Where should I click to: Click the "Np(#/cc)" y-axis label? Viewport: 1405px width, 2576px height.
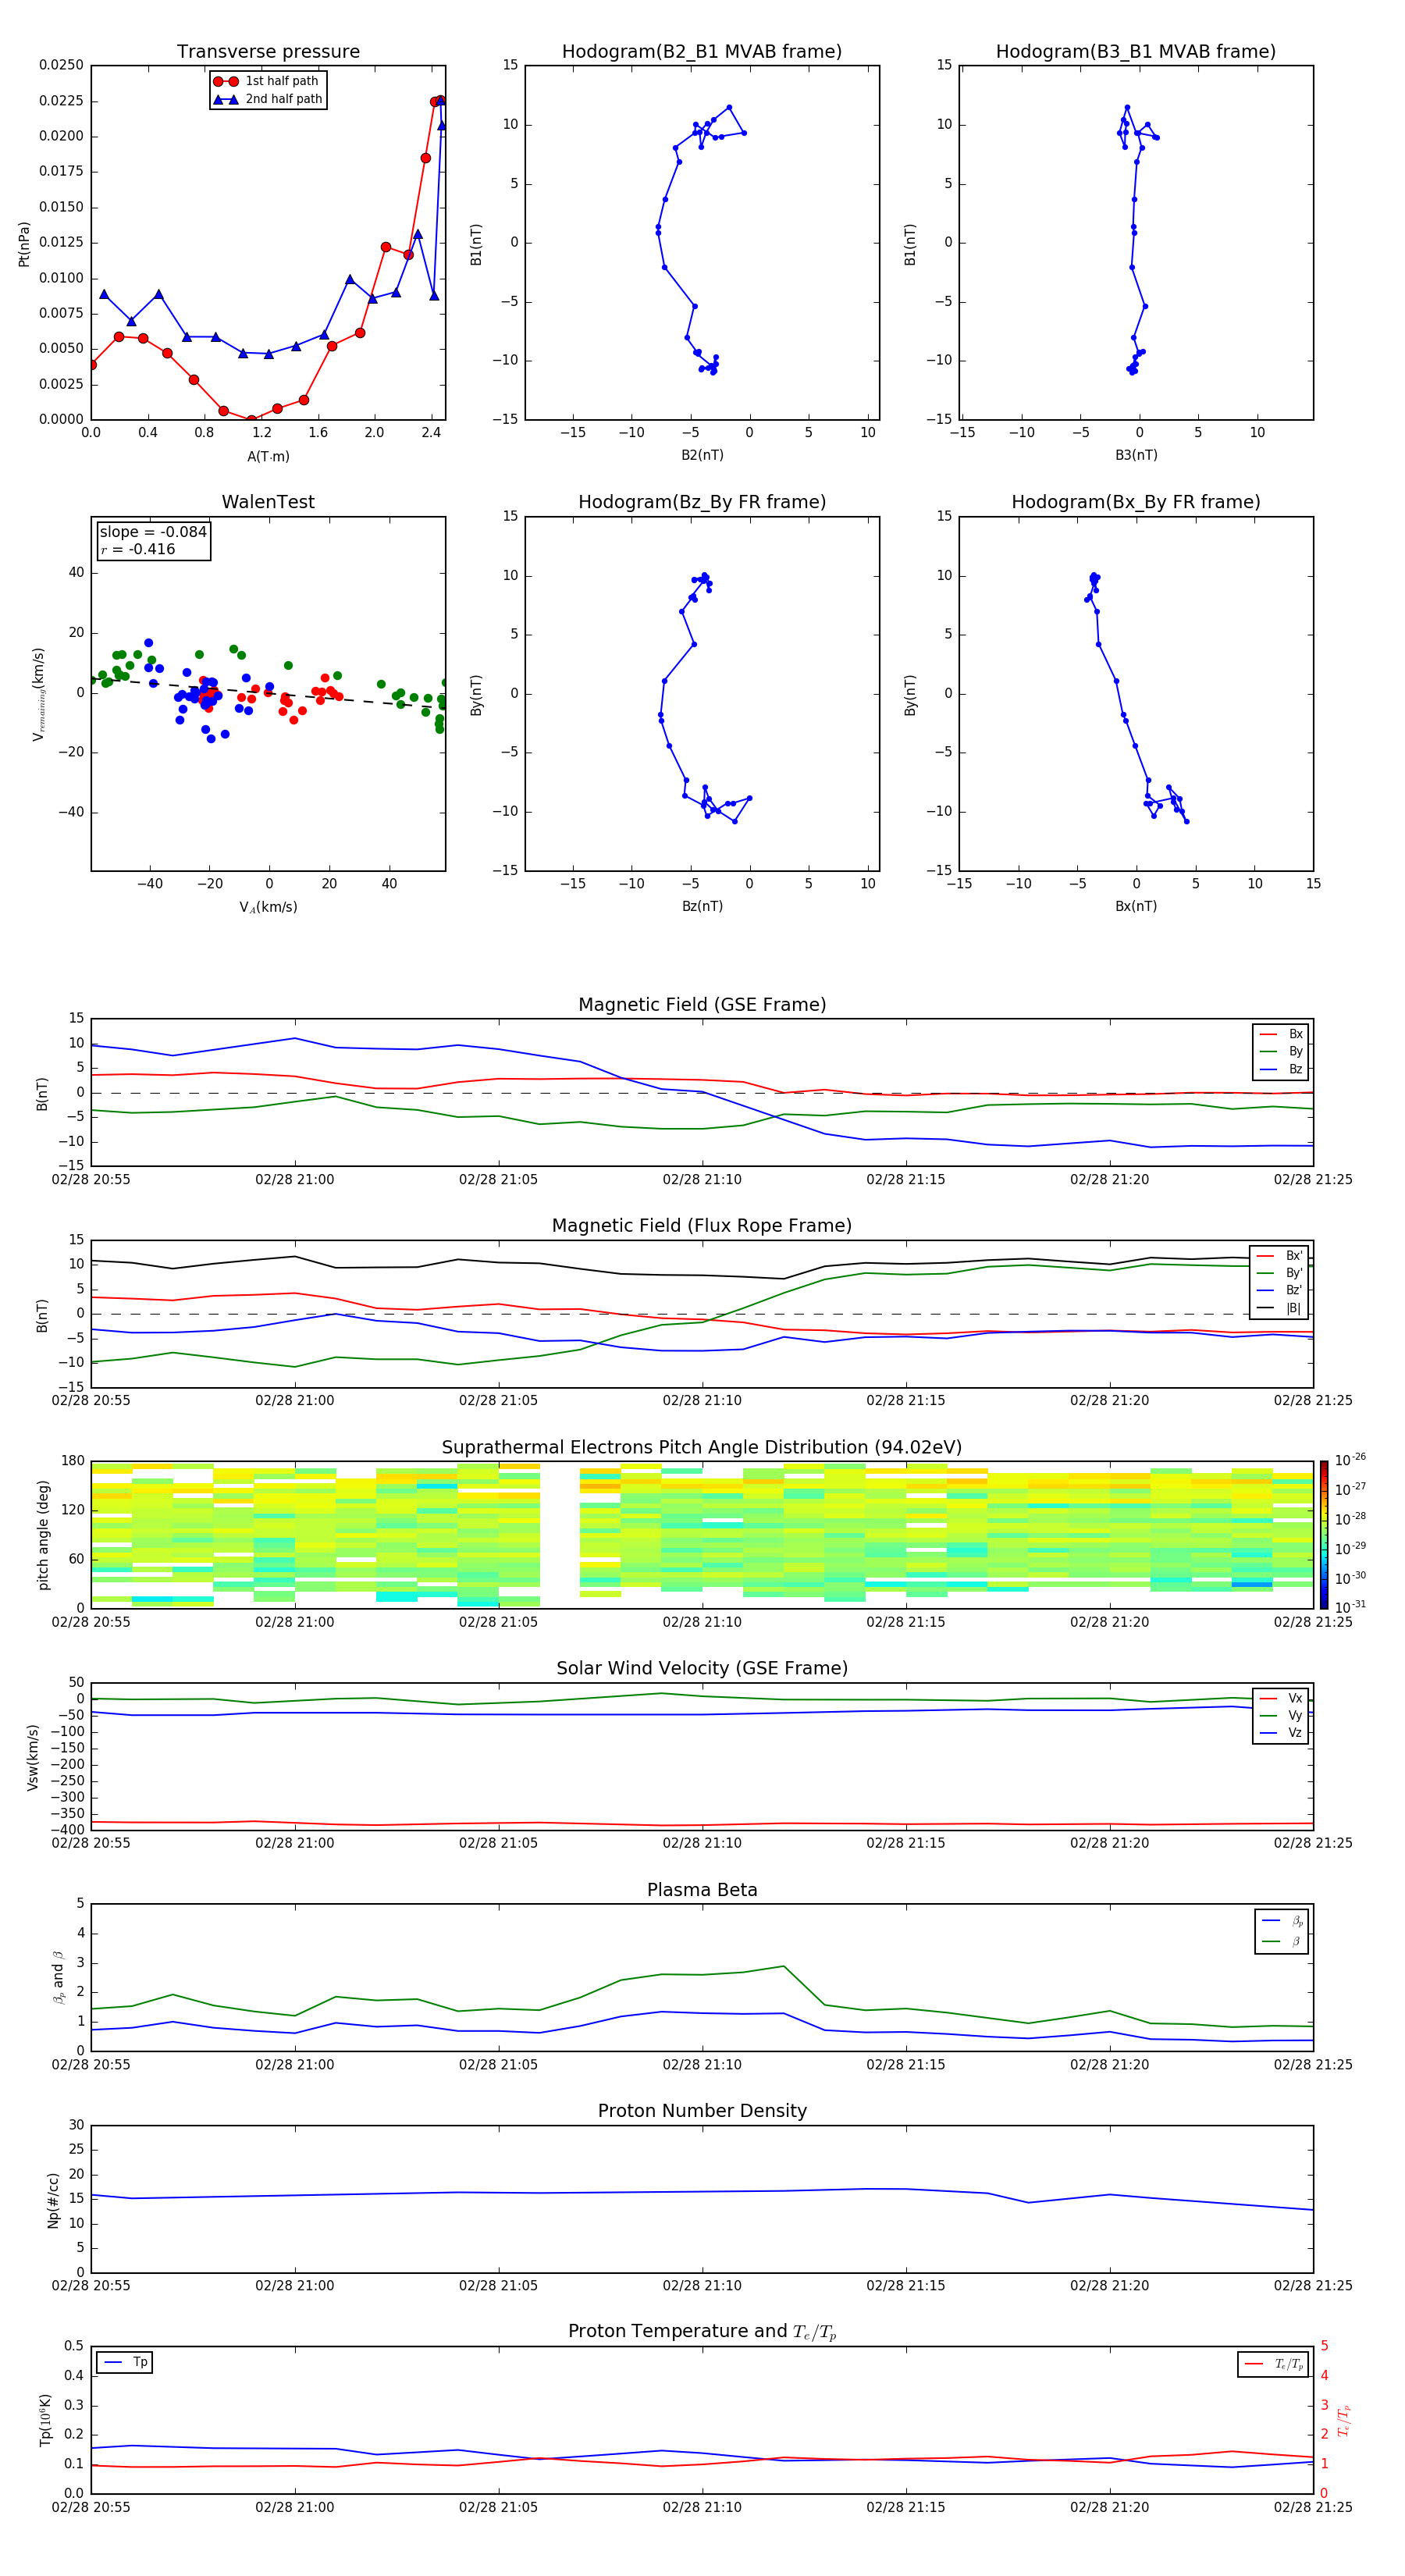[x=53, y=2200]
